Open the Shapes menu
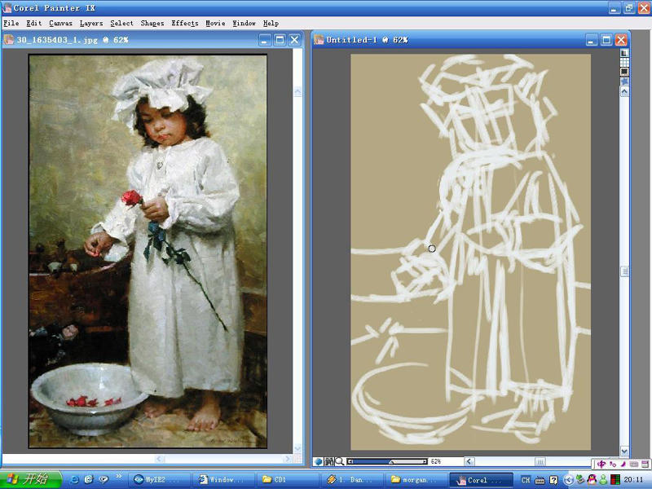The width and height of the screenshot is (652, 489). (152, 24)
